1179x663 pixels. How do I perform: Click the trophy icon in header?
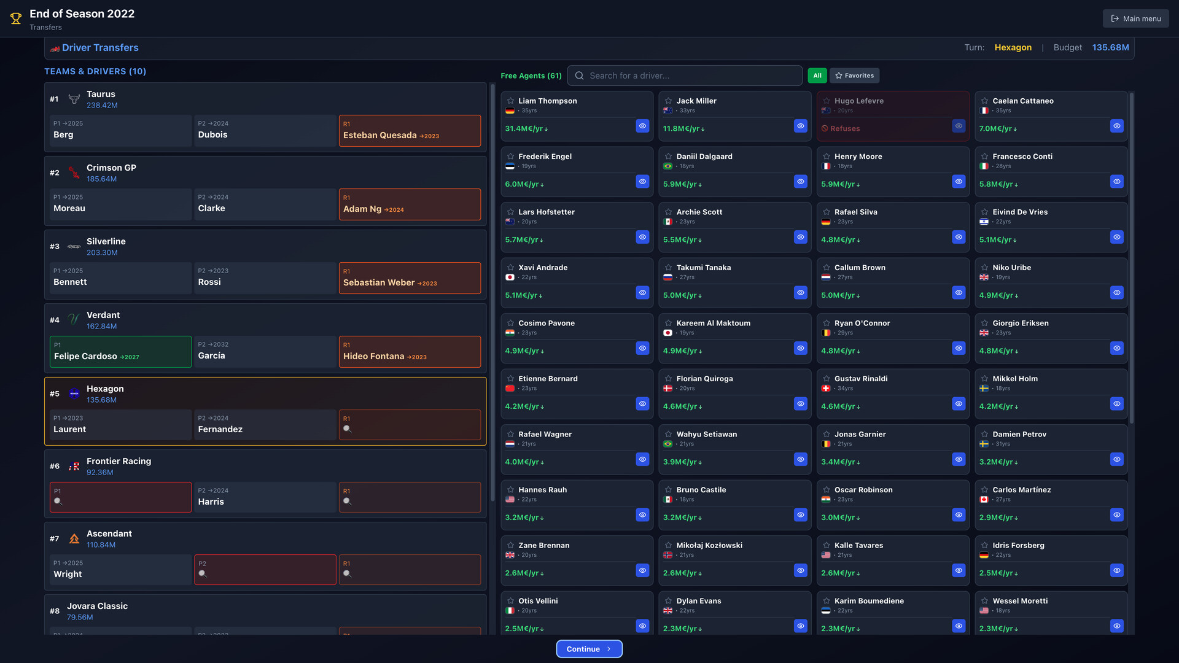click(x=16, y=19)
